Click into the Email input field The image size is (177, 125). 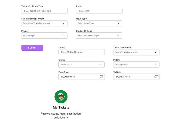point(99,11)
